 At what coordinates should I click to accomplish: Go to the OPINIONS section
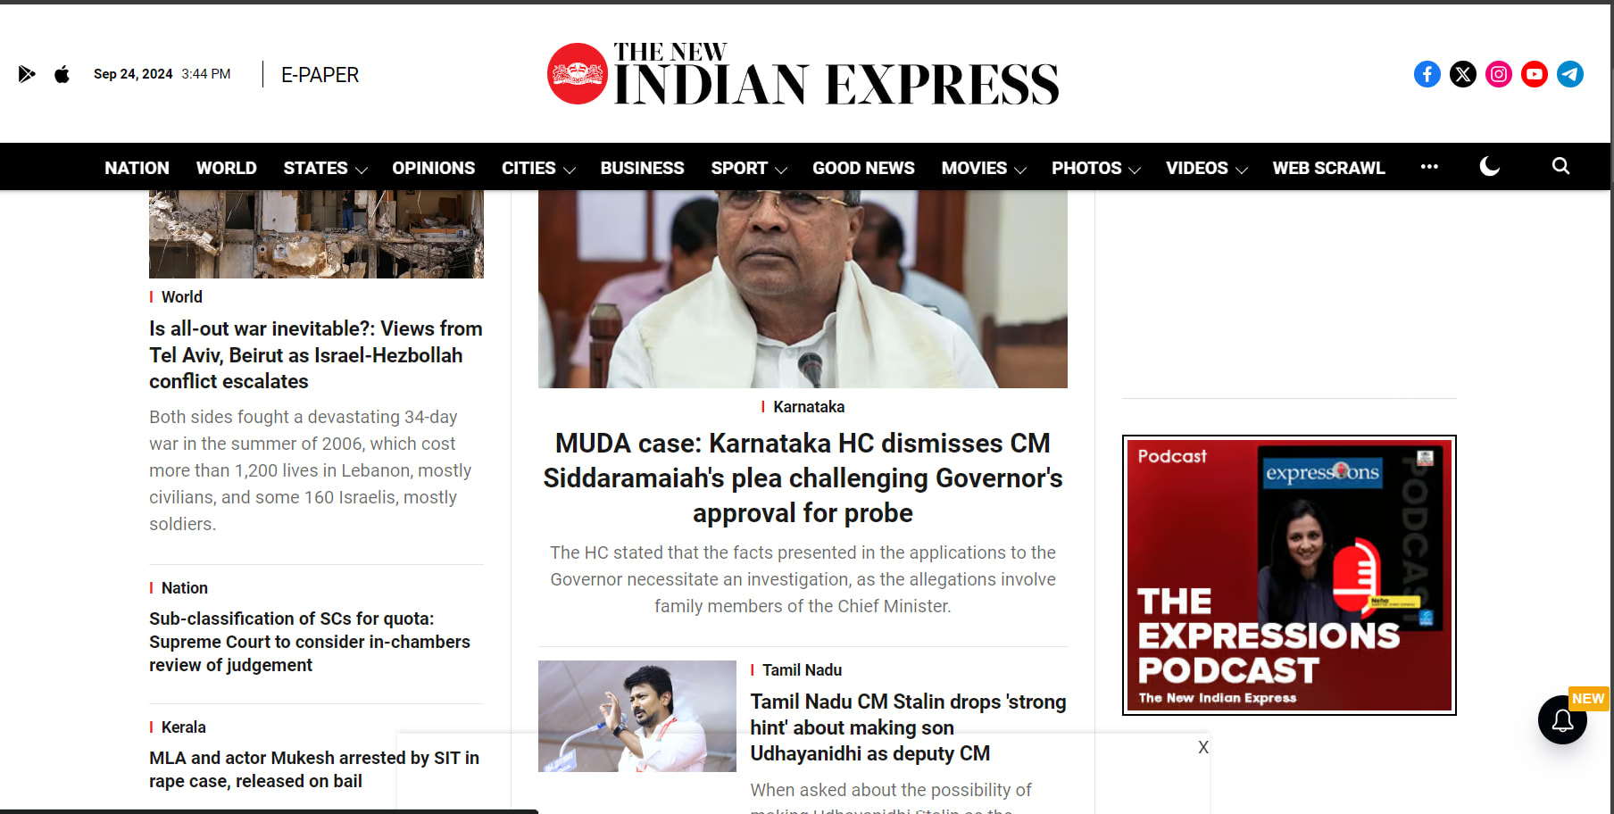[433, 168]
